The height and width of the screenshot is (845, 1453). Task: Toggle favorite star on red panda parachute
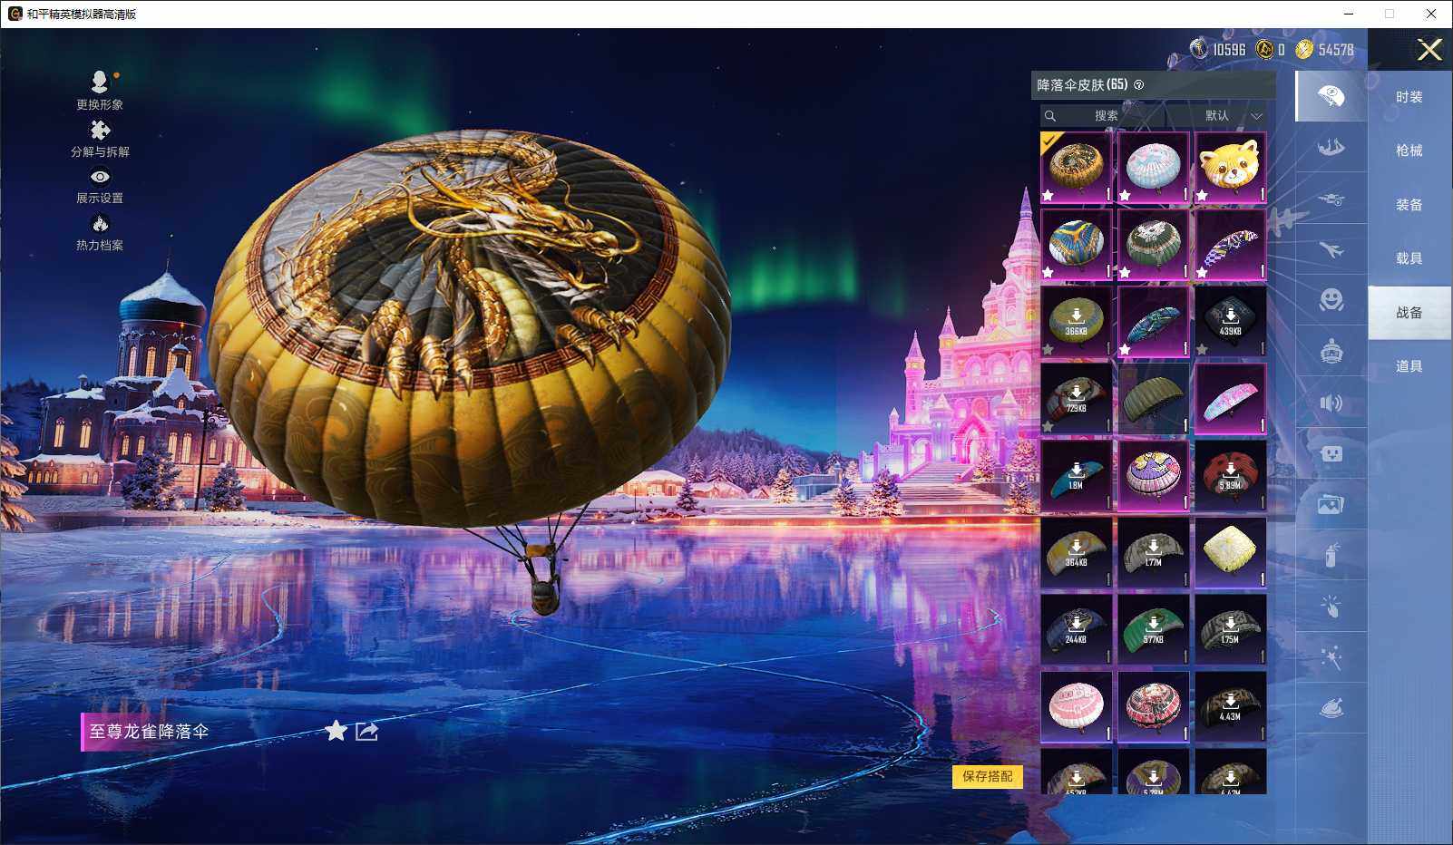click(x=1202, y=195)
